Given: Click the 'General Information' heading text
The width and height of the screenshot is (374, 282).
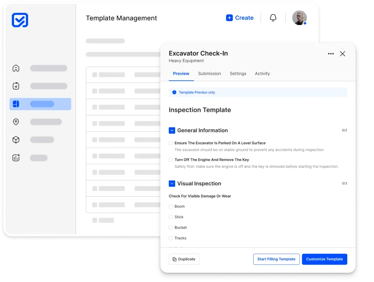Looking at the screenshot, I should [x=202, y=130].
